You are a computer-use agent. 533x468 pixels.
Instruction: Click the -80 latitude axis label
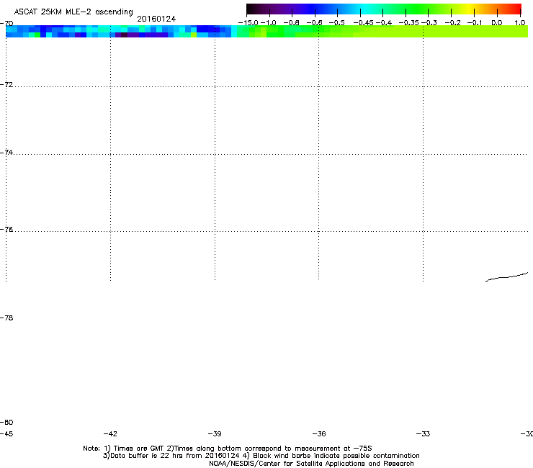click(6, 423)
